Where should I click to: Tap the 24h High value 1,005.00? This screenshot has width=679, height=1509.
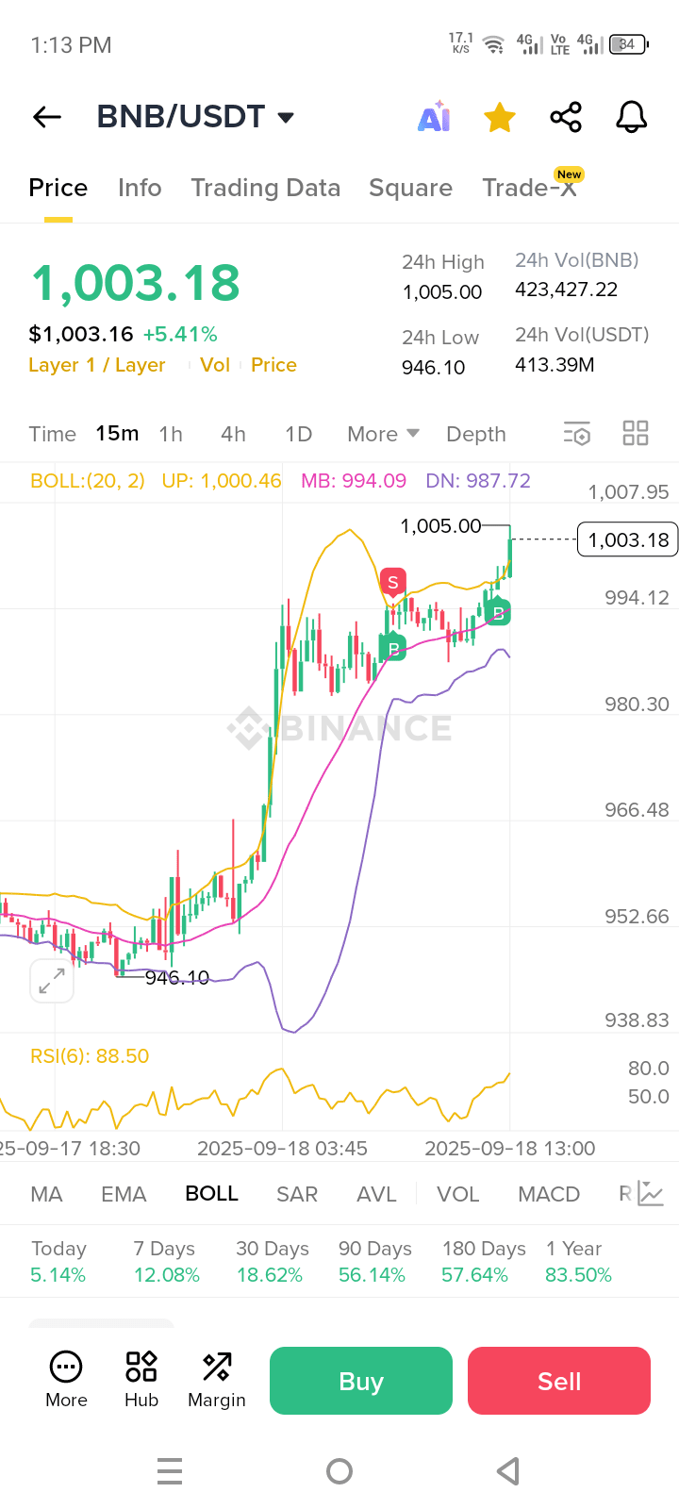pos(442,292)
